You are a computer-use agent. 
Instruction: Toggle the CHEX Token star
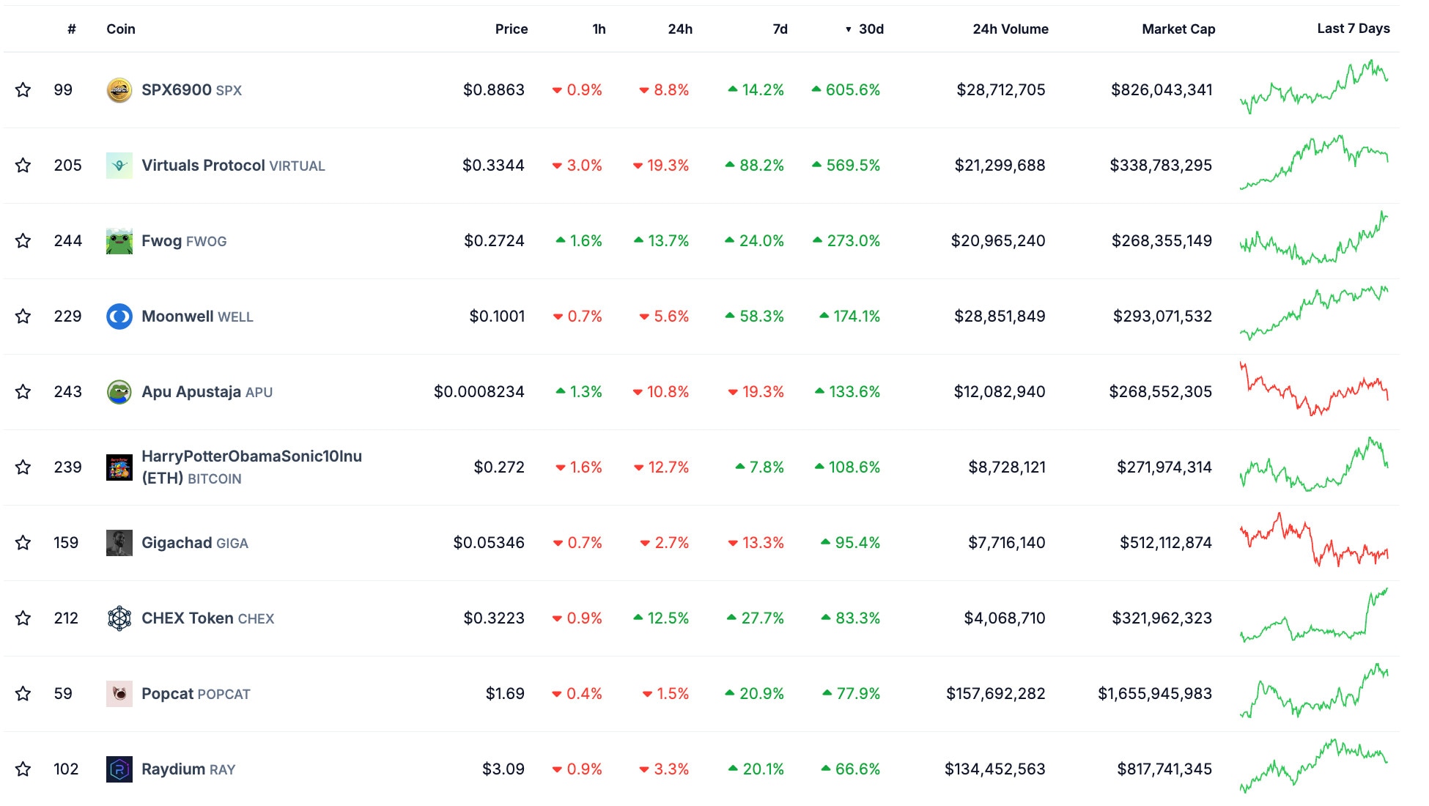click(x=23, y=618)
